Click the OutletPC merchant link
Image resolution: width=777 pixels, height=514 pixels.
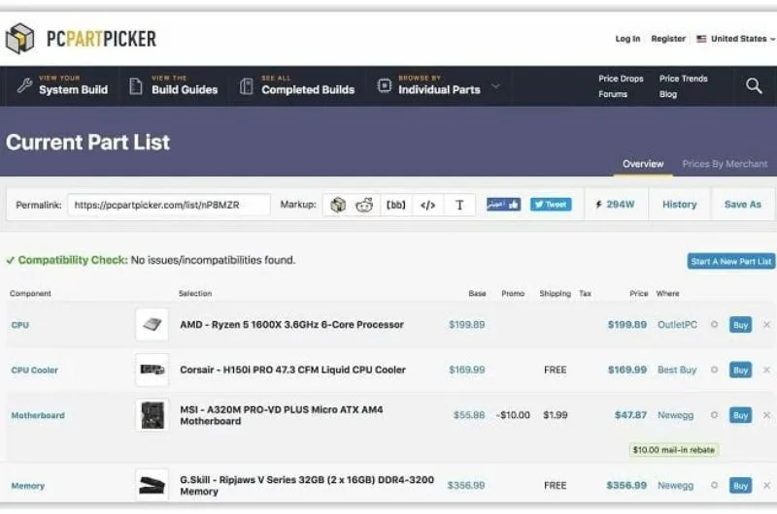(x=677, y=325)
